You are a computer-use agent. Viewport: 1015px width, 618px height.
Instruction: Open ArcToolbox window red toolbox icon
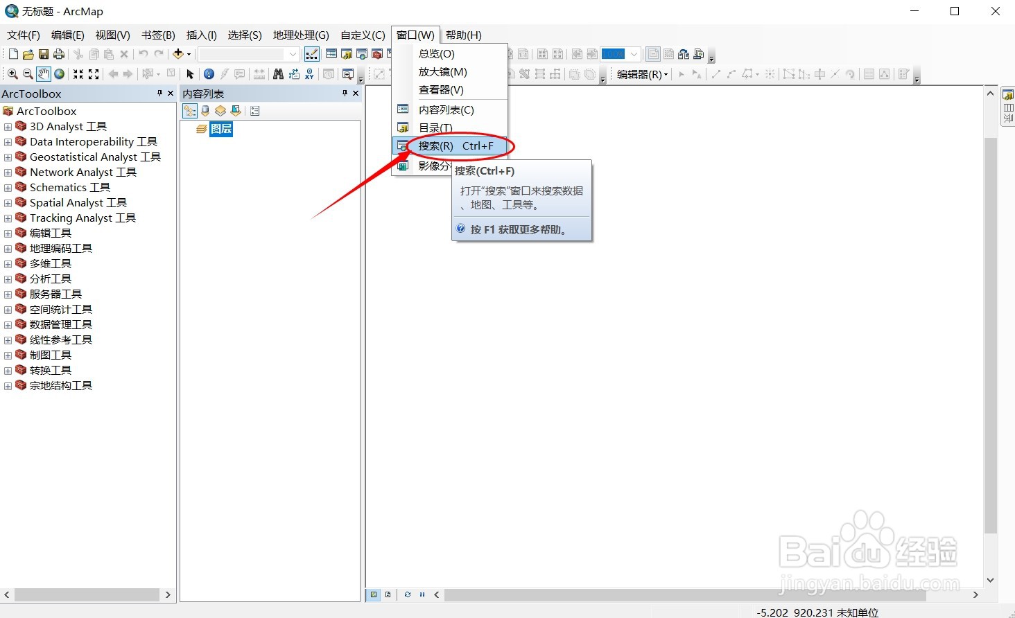(377, 54)
